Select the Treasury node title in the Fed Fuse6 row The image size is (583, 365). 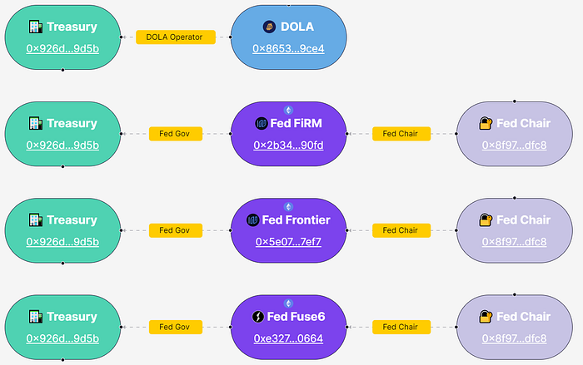72,317
